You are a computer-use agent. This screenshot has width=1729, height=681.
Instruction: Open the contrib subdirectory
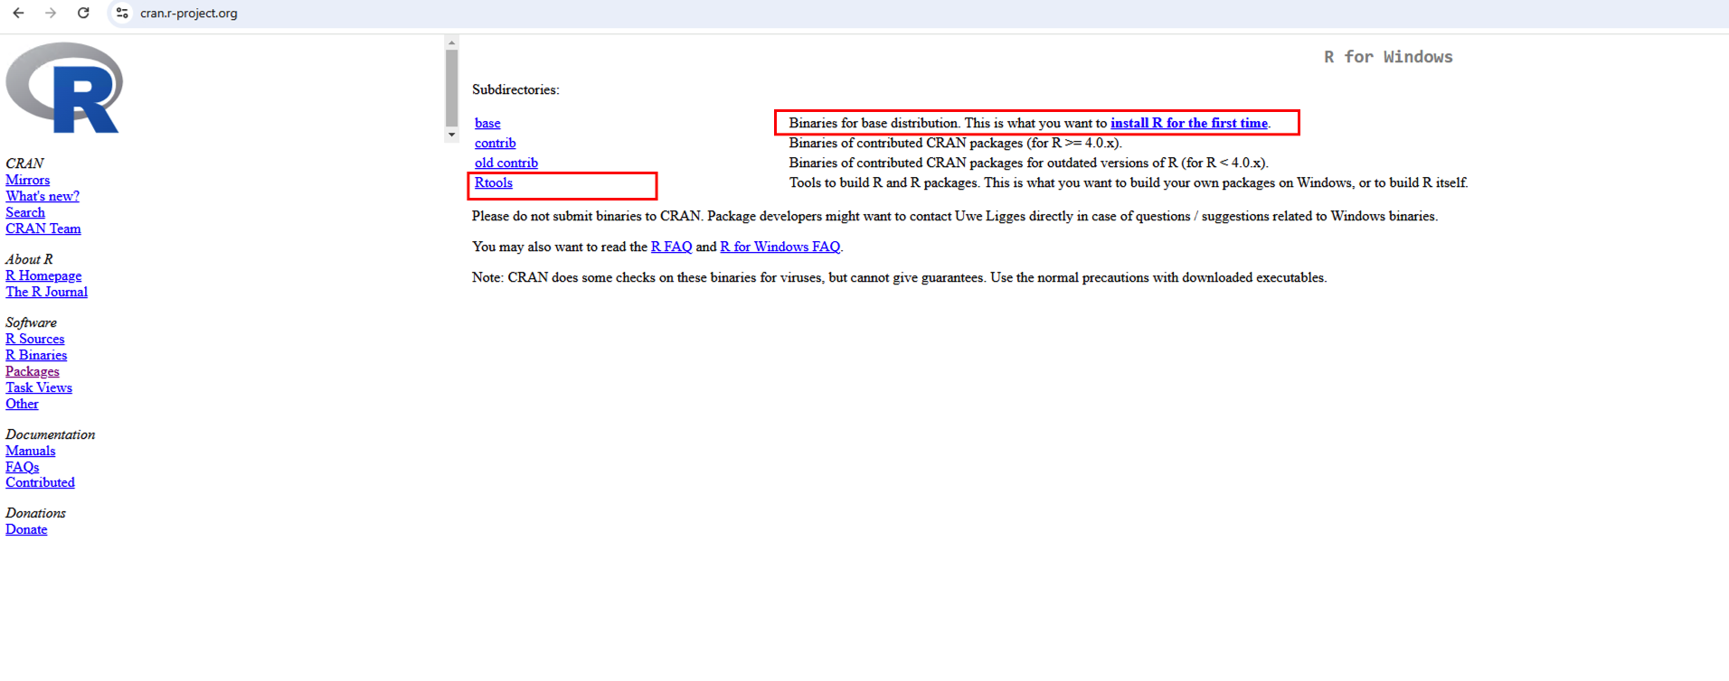tap(496, 144)
